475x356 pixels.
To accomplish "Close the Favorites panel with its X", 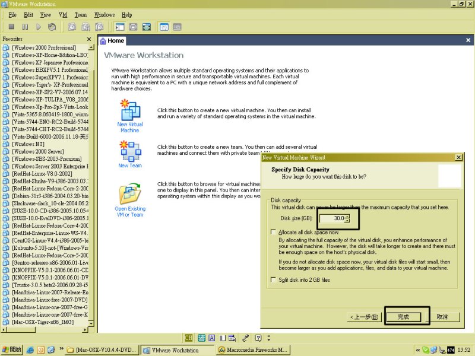I will point(88,39).
